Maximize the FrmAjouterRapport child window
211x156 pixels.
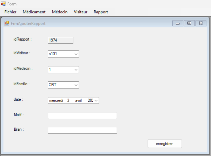point(189,23)
